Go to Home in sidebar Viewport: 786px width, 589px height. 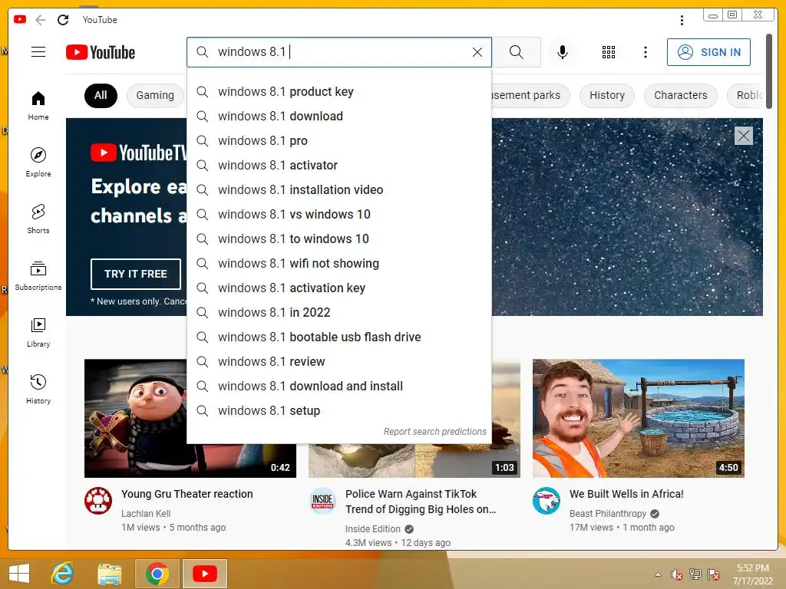(x=38, y=106)
